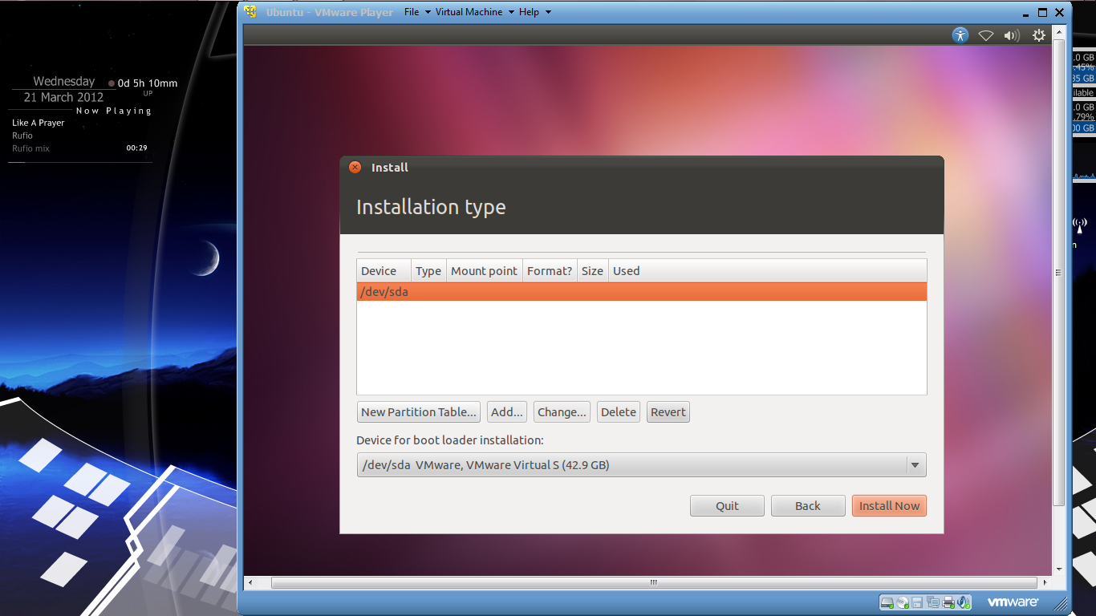Click the horizontal scrollbar left arrow
Viewport: 1096px width, 616px height.
(250, 582)
